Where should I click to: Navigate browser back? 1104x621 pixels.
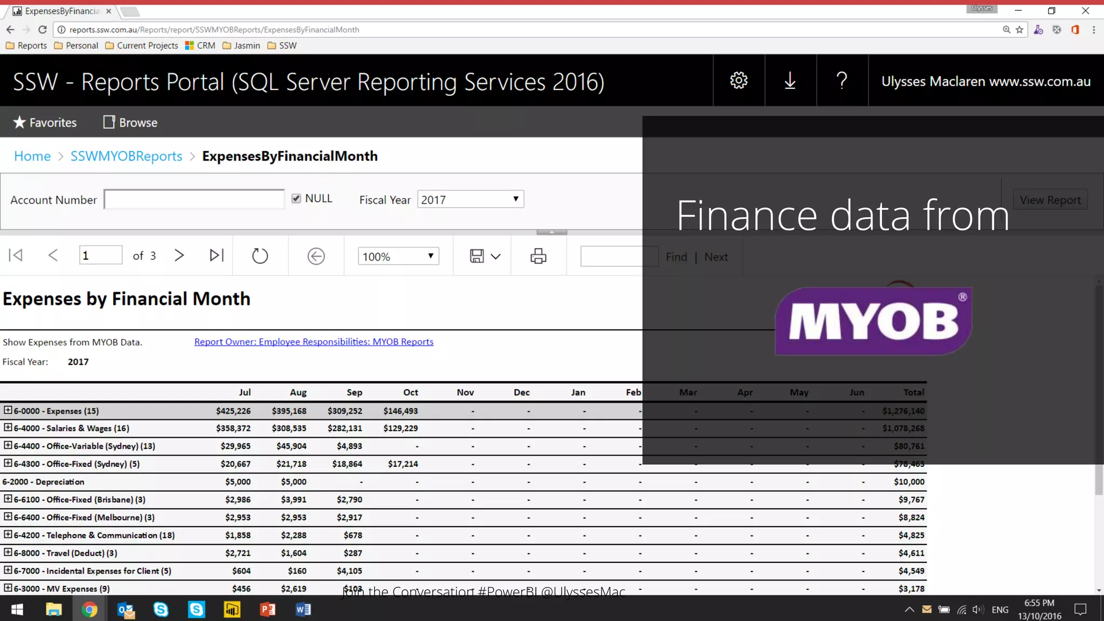(10, 30)
